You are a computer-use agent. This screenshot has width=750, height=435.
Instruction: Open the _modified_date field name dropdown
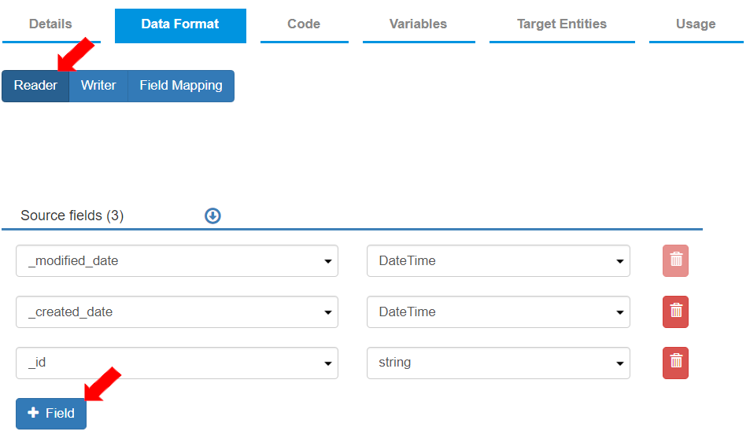point(177,261)
